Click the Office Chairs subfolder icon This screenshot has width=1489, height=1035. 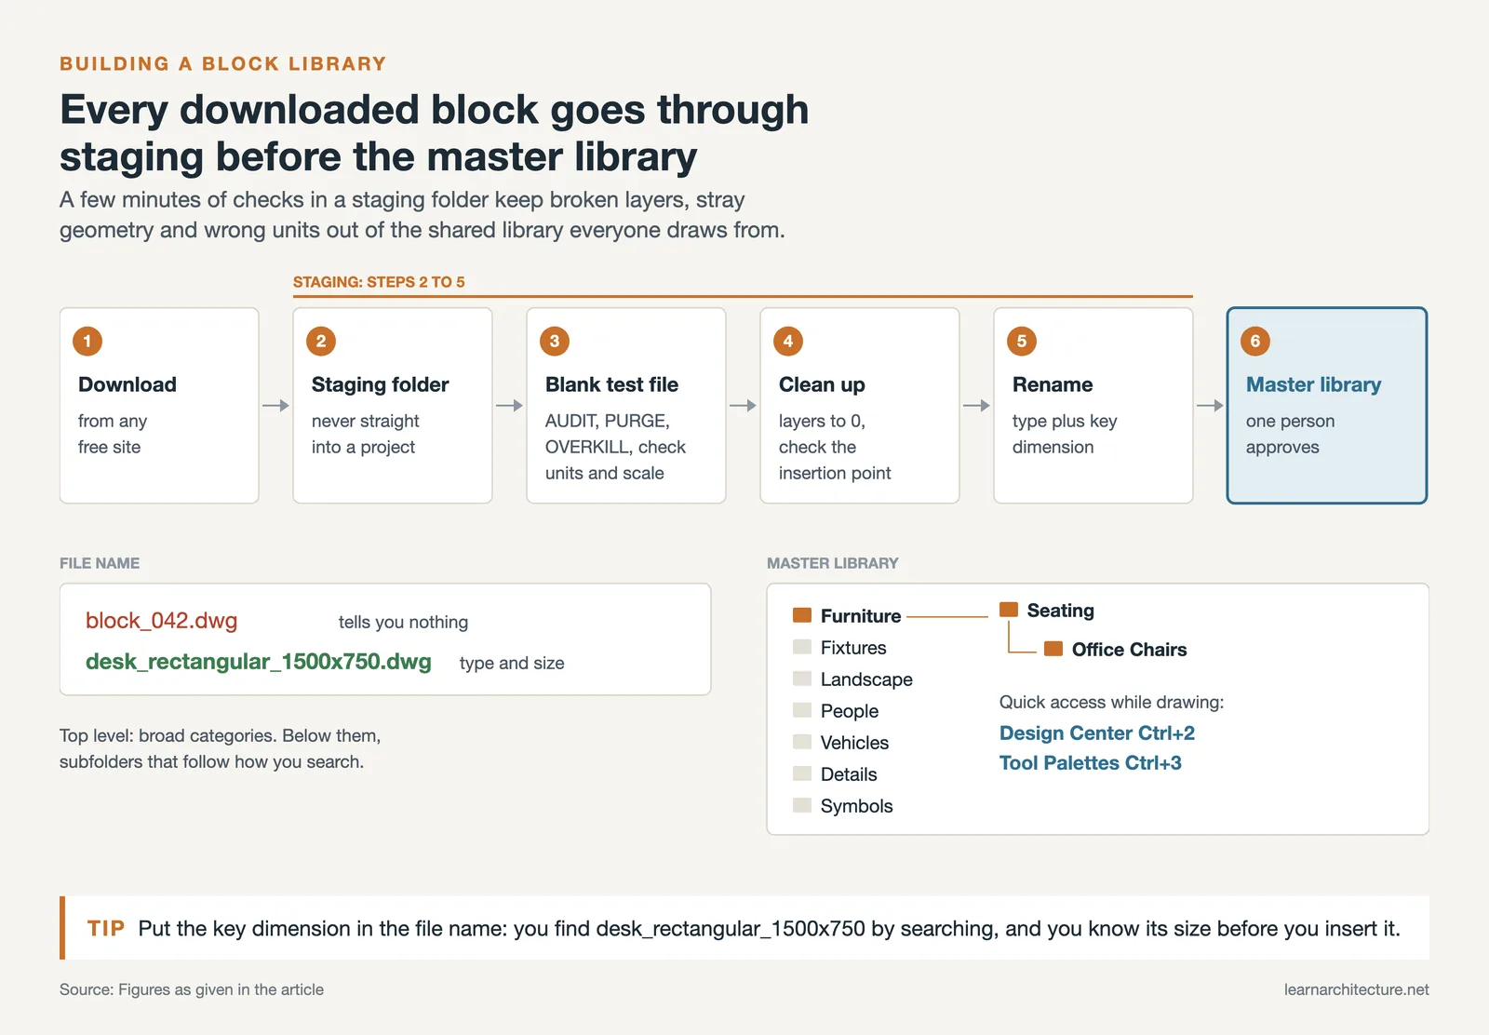1053,649
